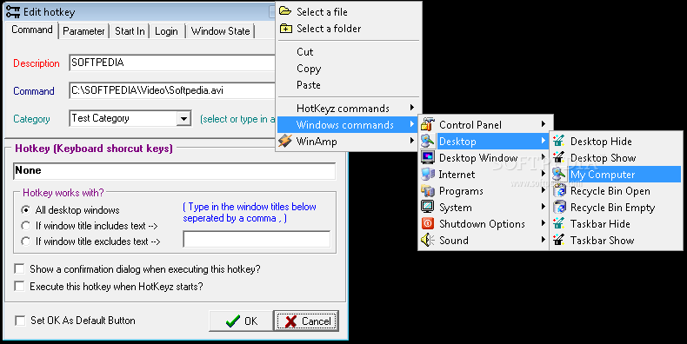
Task: Select All desktop windows radio button
Action: tap(26, 210)
